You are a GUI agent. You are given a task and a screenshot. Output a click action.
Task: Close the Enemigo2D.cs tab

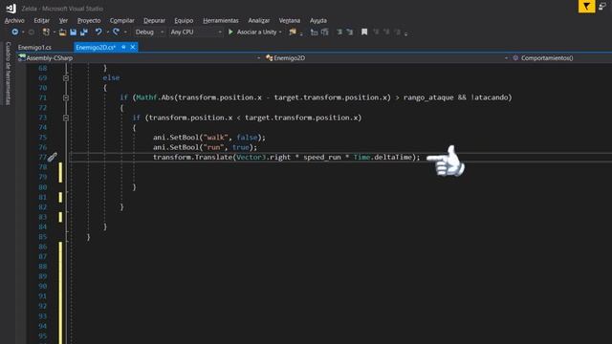click(x=133, y=47)
